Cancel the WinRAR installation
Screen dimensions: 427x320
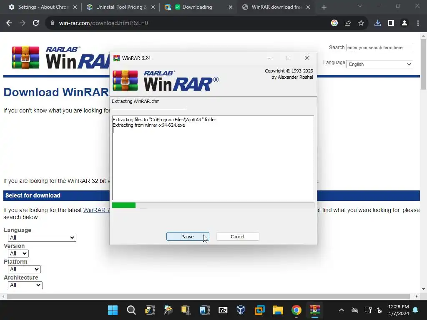click(238, 237)
